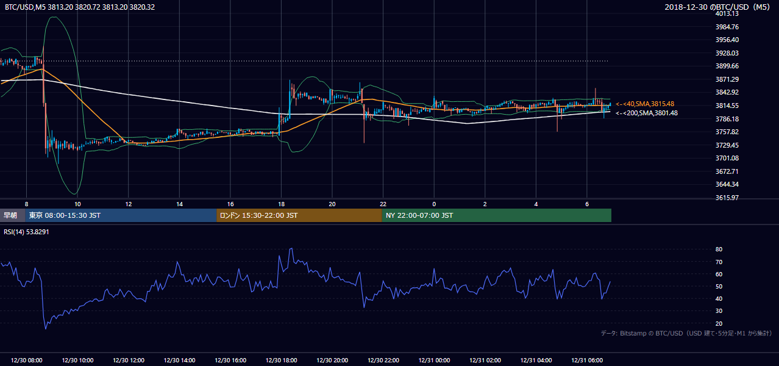Click hour label 22 under the price chart
This screenshot has width=779, height=366.
point(383,204)
